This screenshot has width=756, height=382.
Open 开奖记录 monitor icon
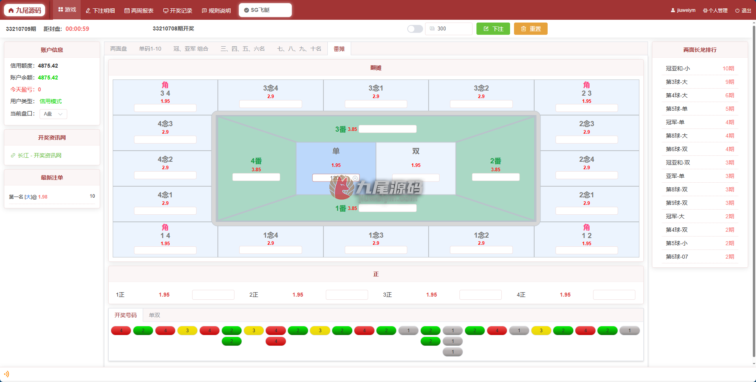(166, 11)
